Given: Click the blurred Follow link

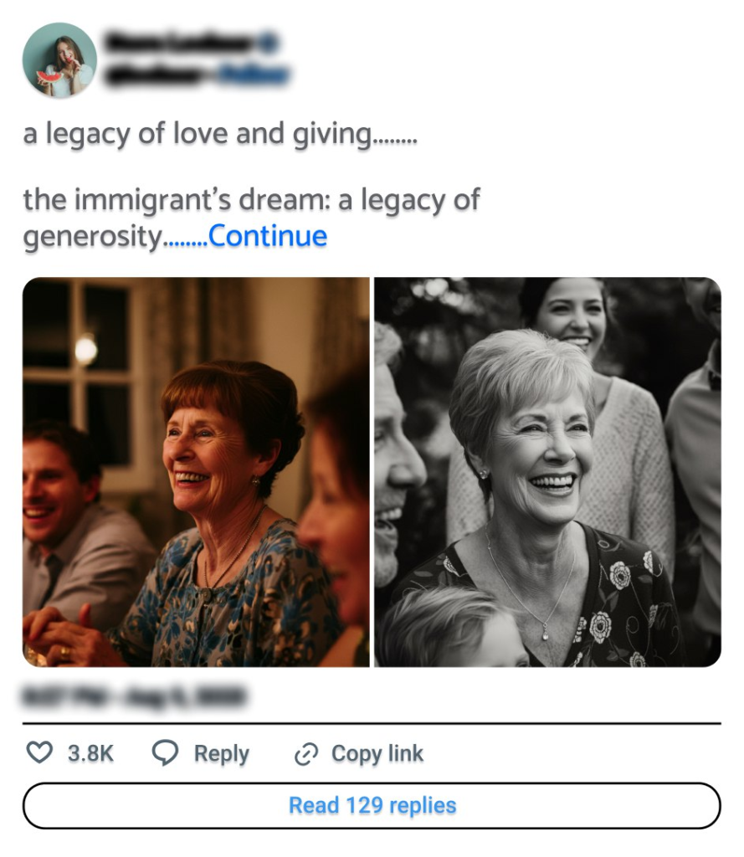Looking at the screenshot, I should point(255,76).
